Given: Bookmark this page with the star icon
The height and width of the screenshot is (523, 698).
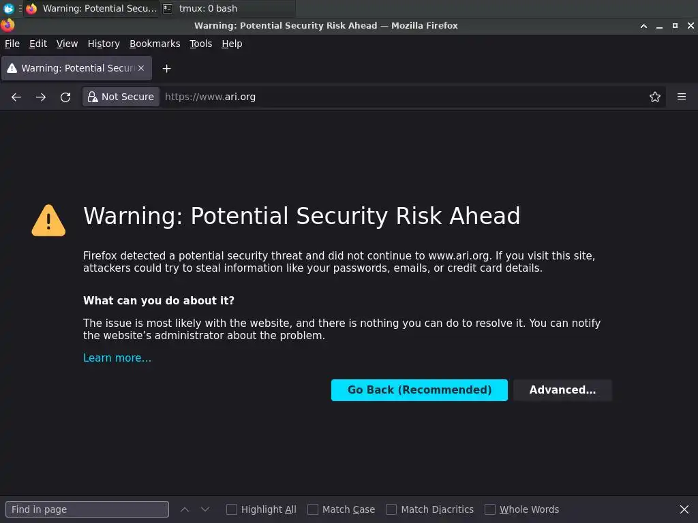Looking at the screenshot, I should [654, 97].
